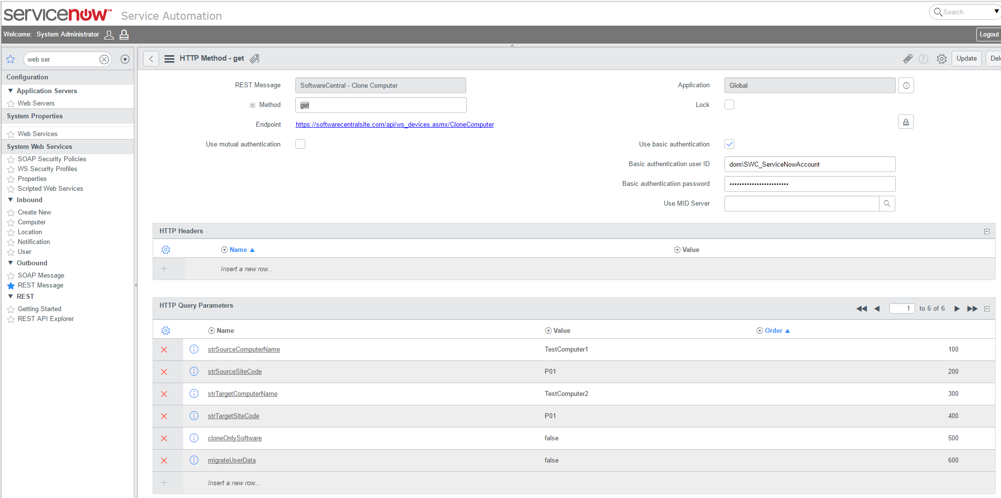Open the form context hamburger menu
This screenshot has width=1001, height=498.
[169, 59]
